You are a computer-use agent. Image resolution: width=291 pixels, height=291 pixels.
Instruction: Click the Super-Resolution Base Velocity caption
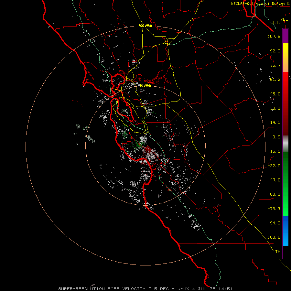[x=145, y=289]
